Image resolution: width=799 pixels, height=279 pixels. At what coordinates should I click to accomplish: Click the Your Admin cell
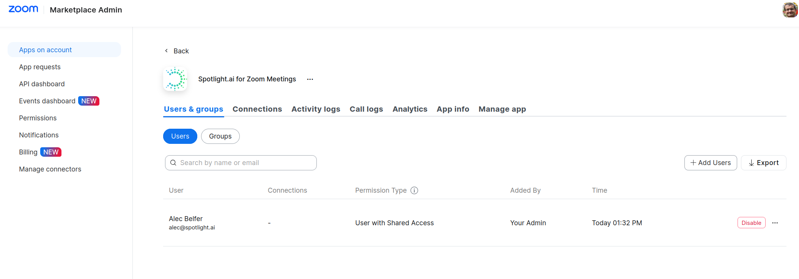pos(528,223)
